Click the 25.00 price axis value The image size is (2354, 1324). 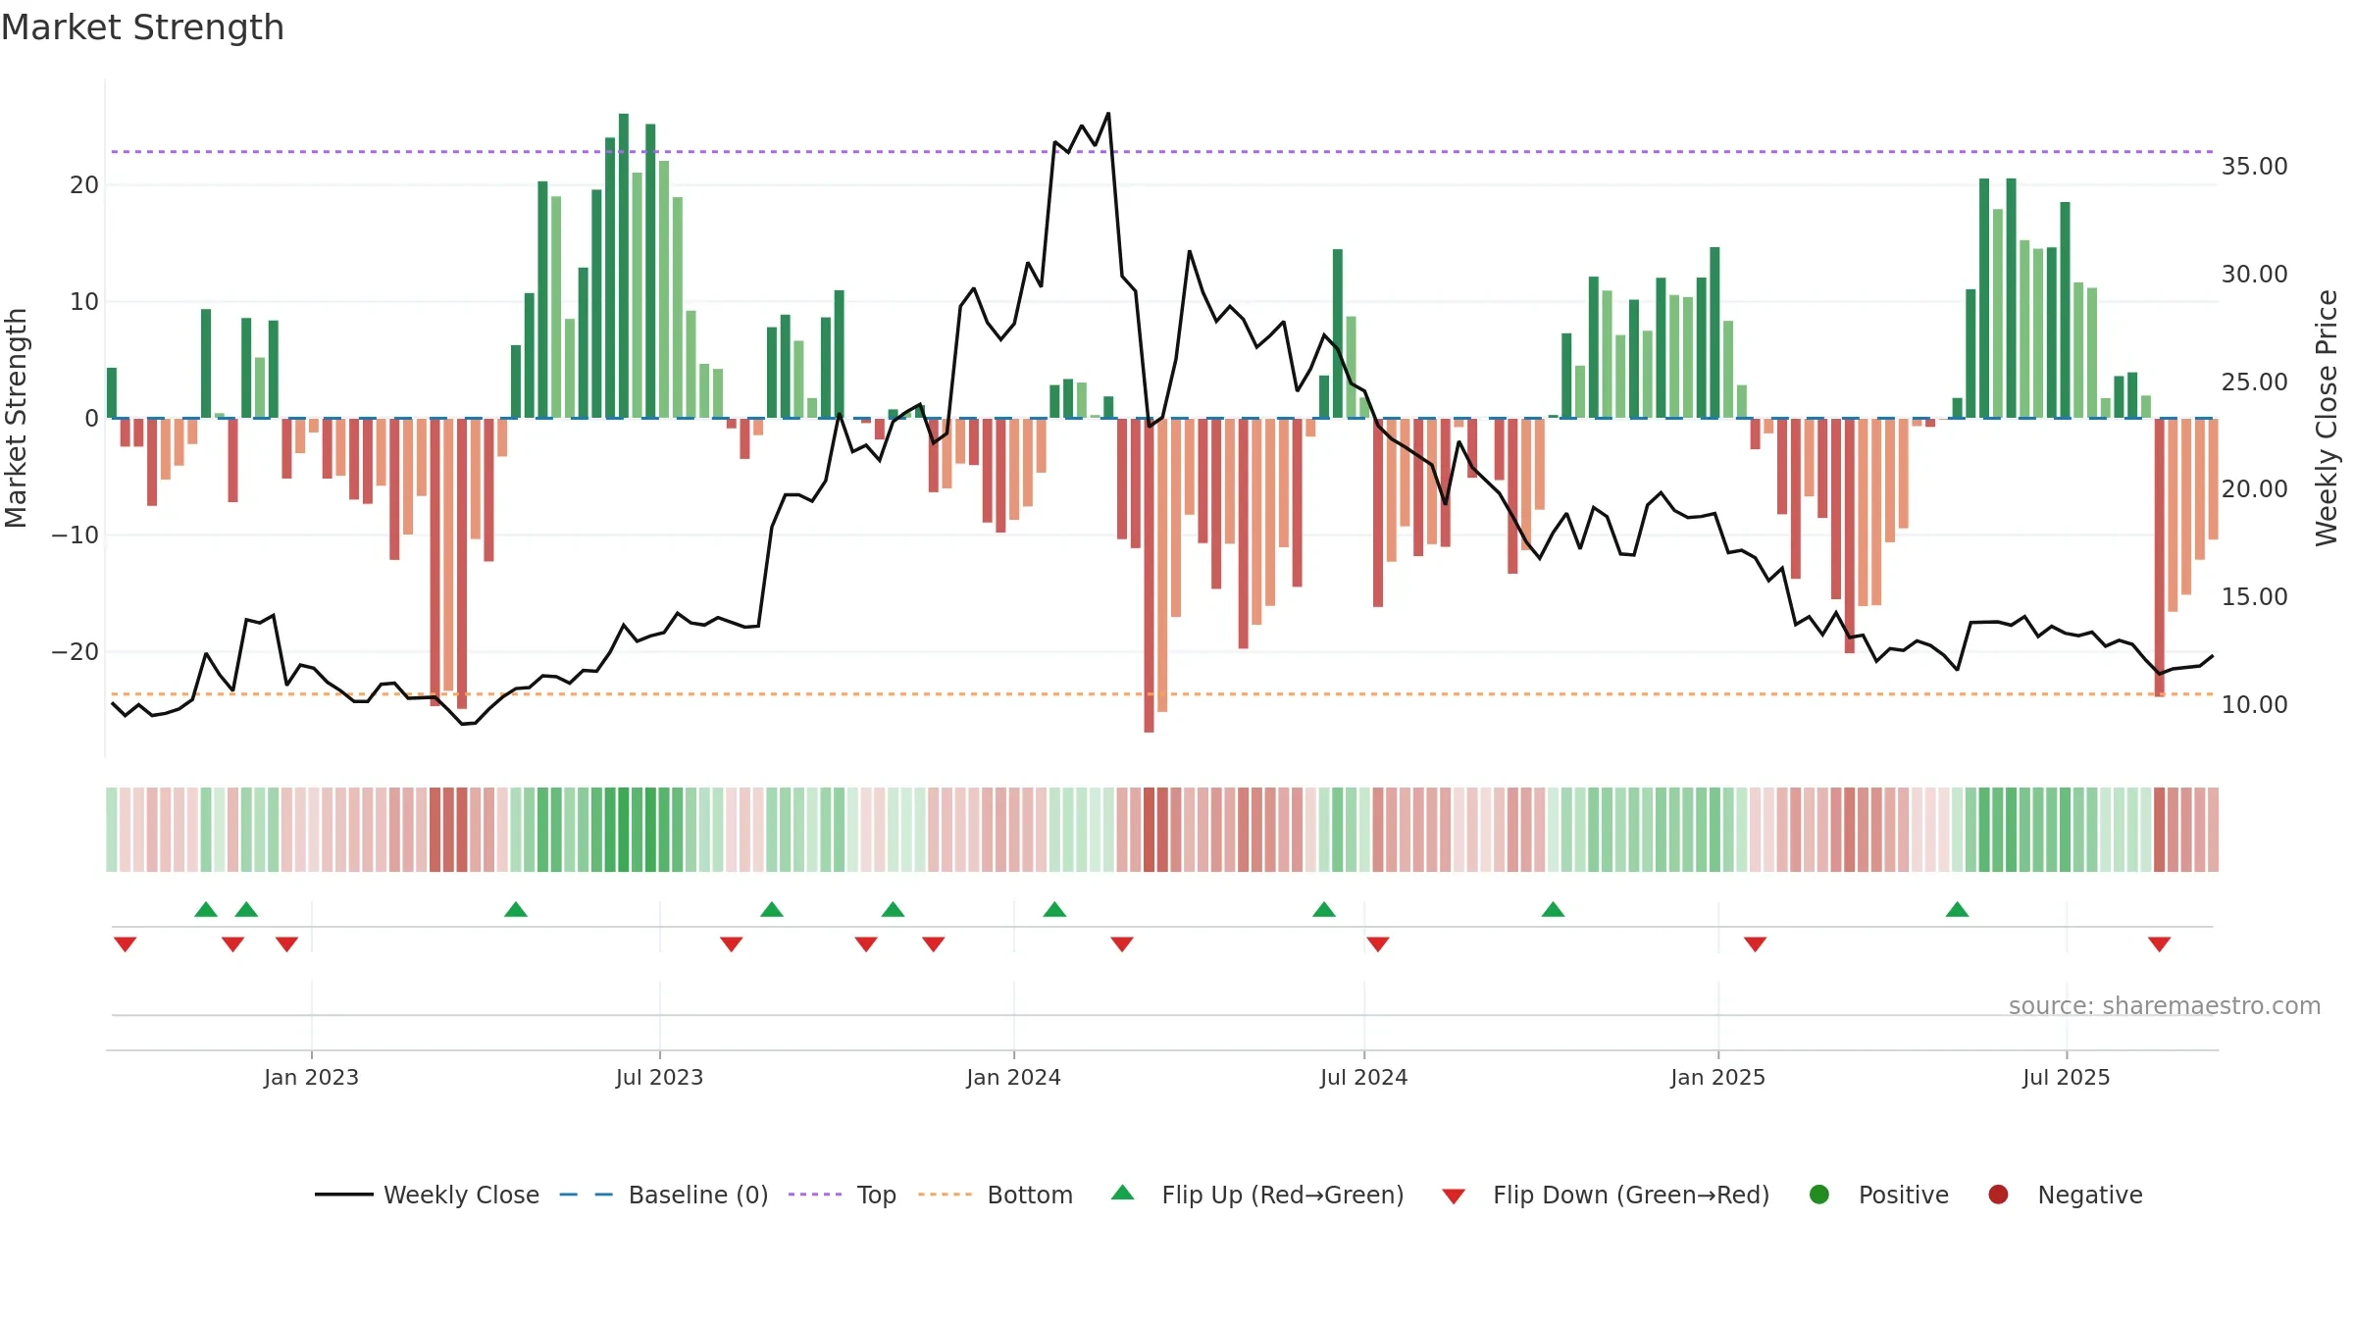click(2254, 382)
